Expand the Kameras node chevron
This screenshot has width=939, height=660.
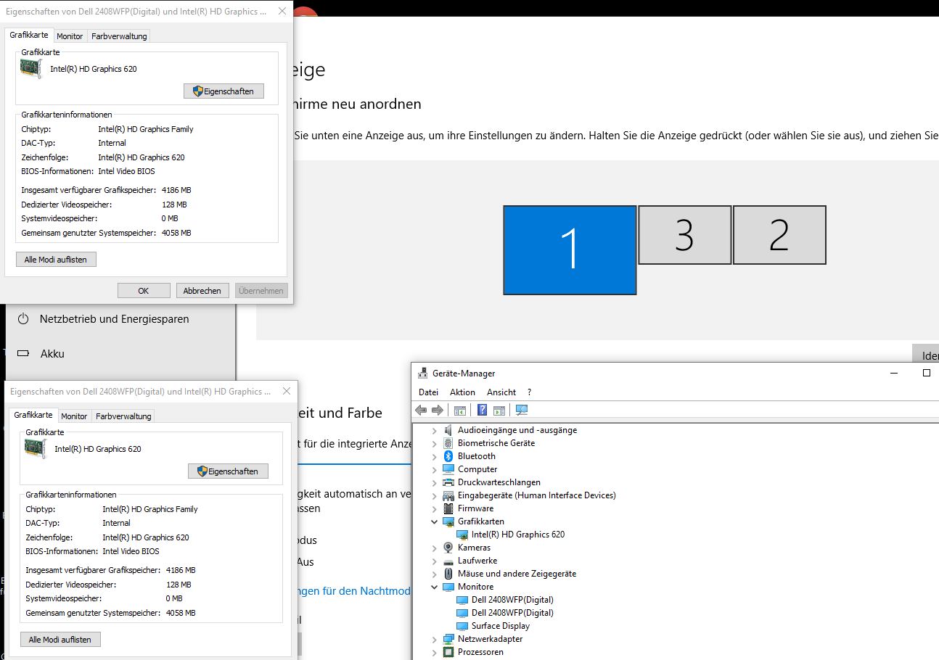(x=435, y=548)
